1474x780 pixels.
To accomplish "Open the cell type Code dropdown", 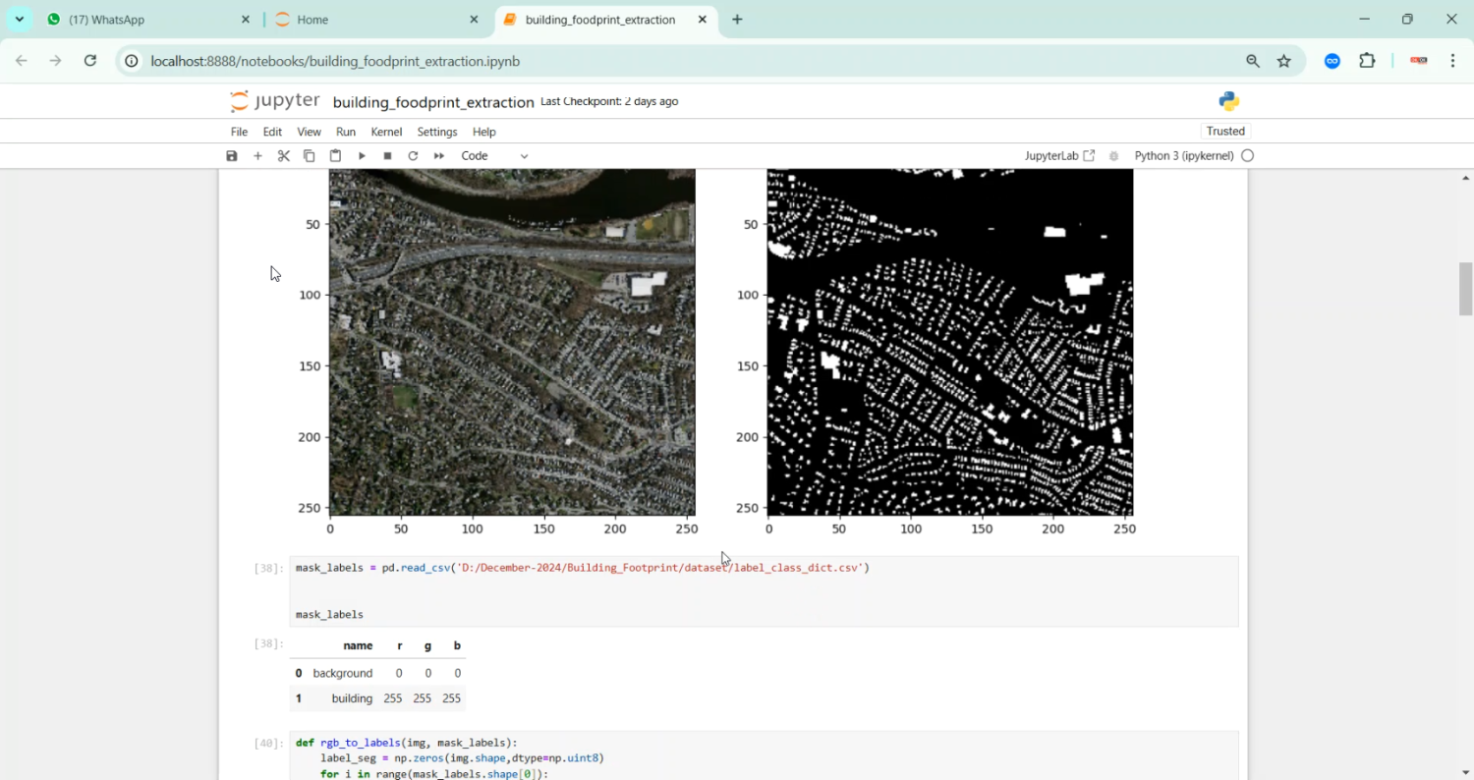I will pyautogui.click(x=494, y=156).
